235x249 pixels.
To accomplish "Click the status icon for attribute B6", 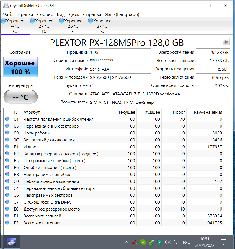I will tap(7, 167).
